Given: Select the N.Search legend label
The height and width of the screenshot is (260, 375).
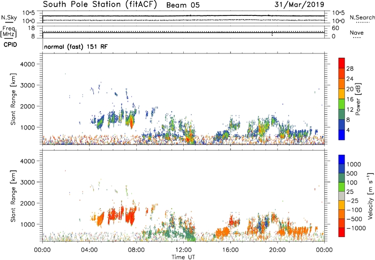Looking at the screenshot, I should click(x=362, y=17).
